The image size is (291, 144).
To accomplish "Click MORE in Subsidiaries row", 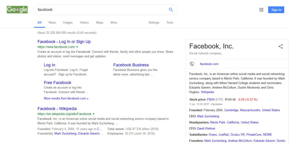I will click(x=267, y=135).
